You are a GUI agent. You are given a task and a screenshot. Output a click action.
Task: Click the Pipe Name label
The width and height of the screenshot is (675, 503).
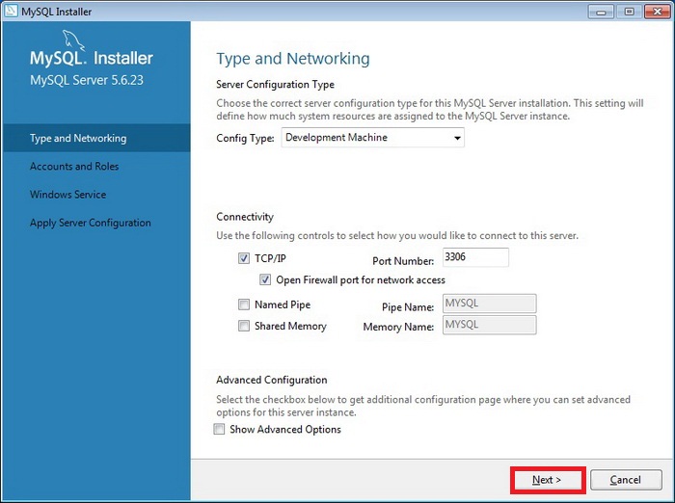[x=408, y=307]
